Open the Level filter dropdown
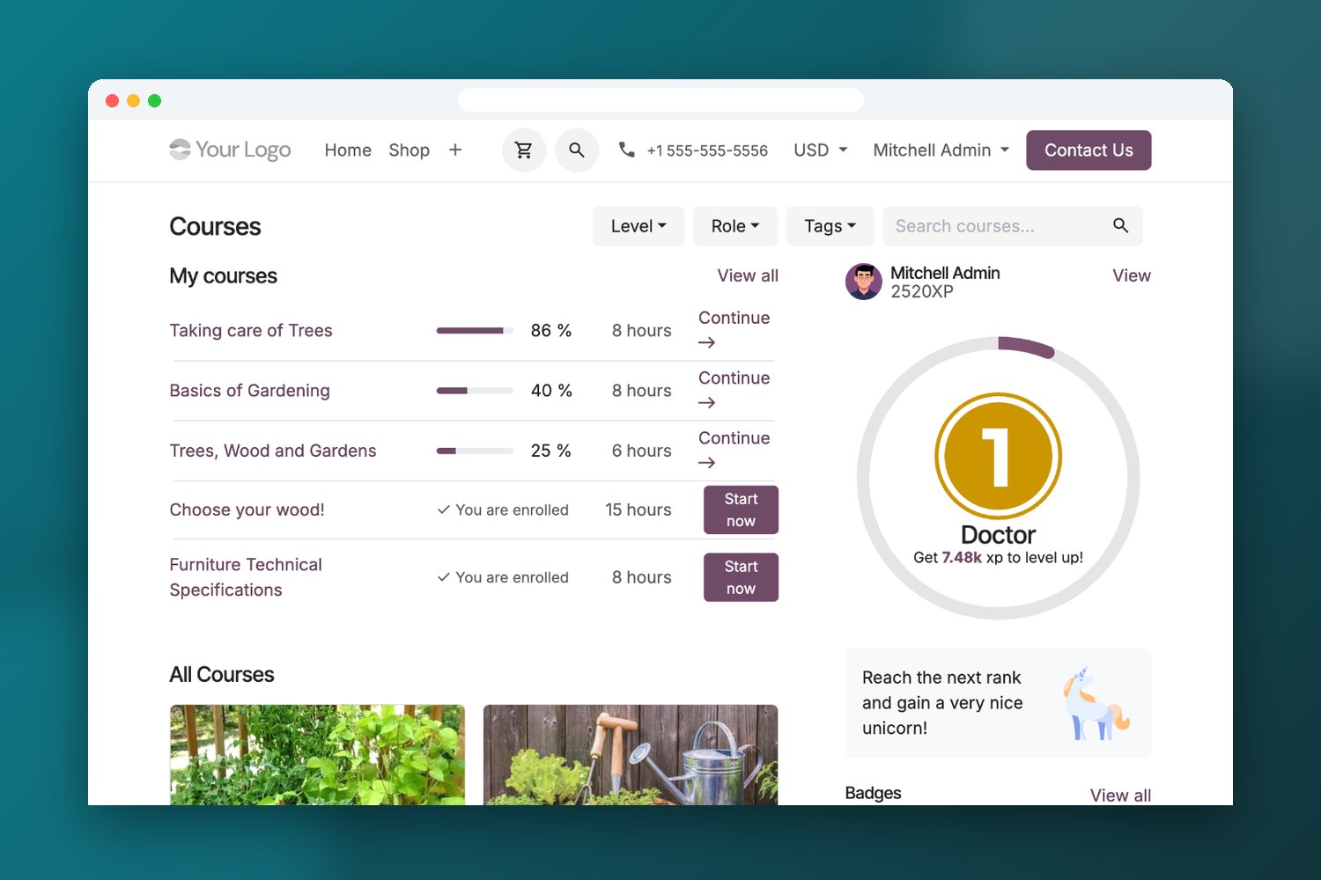 click(638, 226)
